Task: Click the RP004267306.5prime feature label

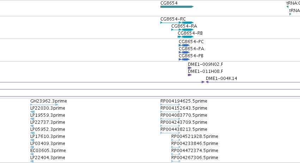Action: [x=195, y=158]
